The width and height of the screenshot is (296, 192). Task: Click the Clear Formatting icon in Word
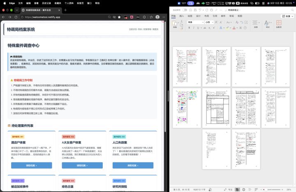click(237, 22)
